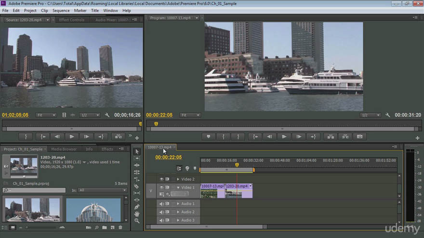Open the Clip menu
This screenshot has width=424, height=238.
point(44,11)
